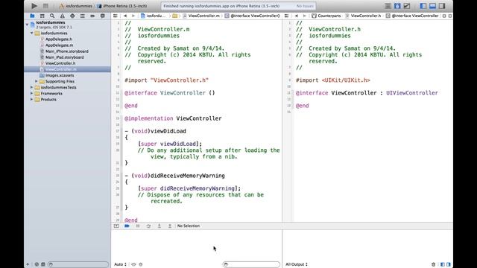Open related items menu in left editor

coord(116,16)
